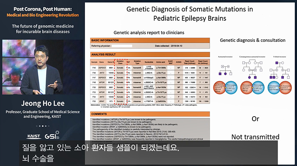Click the blank 'Referring physician' field
Viewport: 297px width, 166px height.
pyautogui.click(x=122, y=46)
